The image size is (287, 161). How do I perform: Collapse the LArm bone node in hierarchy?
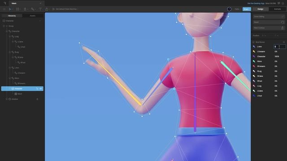pyautogui.click(x=10, y=68)
